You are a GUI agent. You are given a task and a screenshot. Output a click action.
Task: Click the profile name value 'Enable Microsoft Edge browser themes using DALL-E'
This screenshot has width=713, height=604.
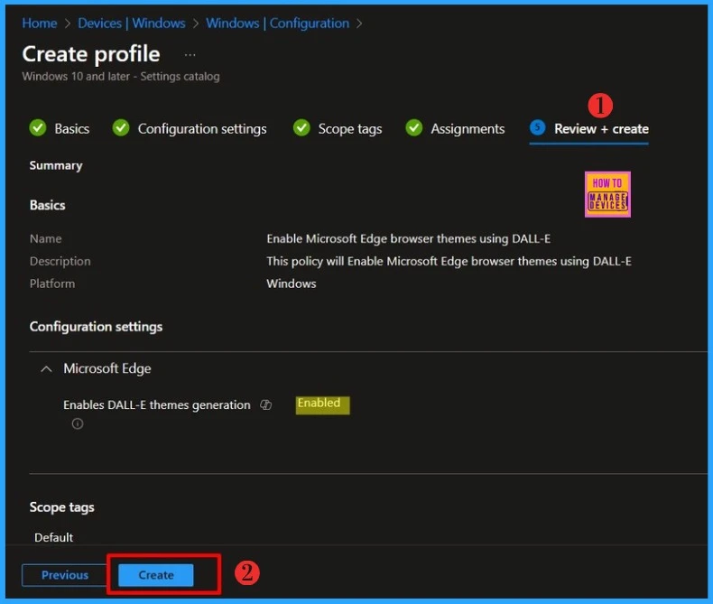click(x=408, y=238)
